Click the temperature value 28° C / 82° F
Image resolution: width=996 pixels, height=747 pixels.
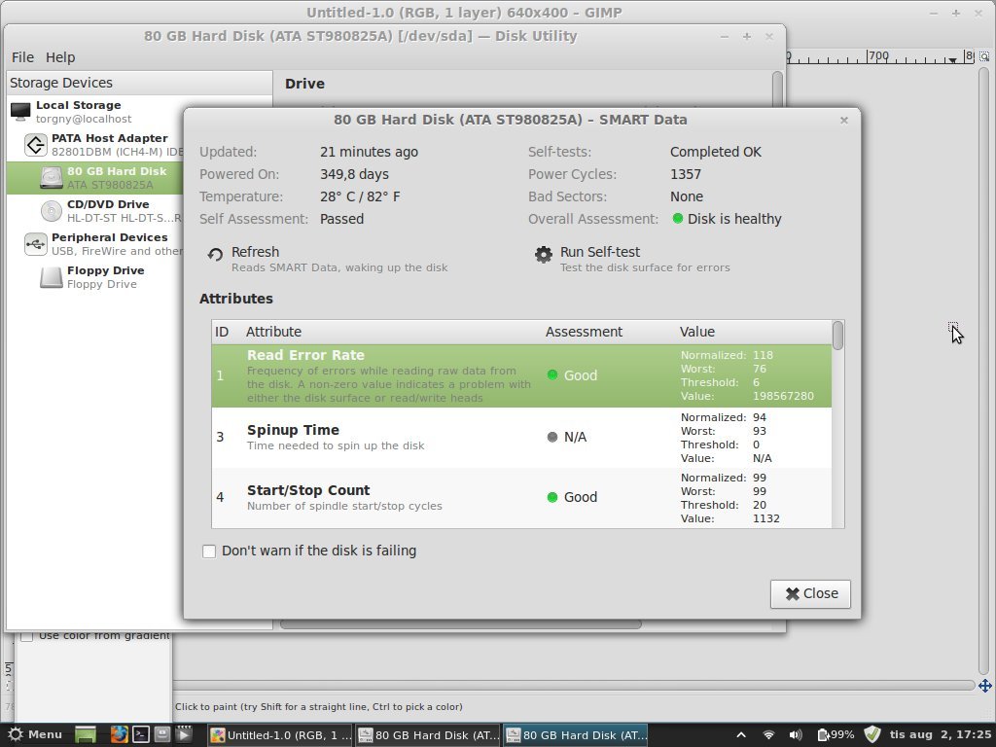coord(360,196)
